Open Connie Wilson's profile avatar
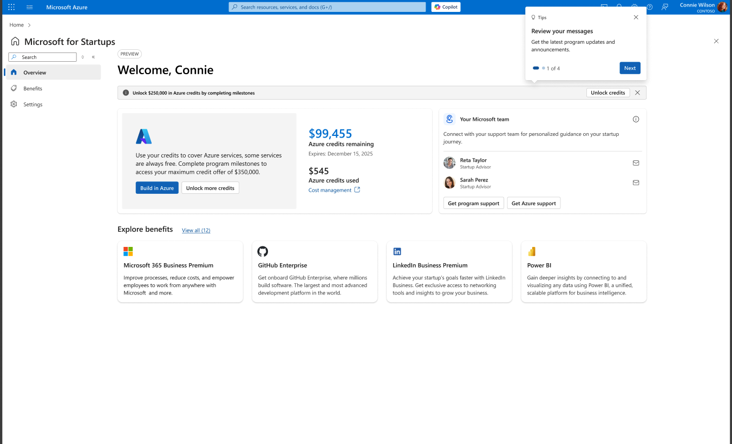Screen dimensions: 732x444 (723, 7)
